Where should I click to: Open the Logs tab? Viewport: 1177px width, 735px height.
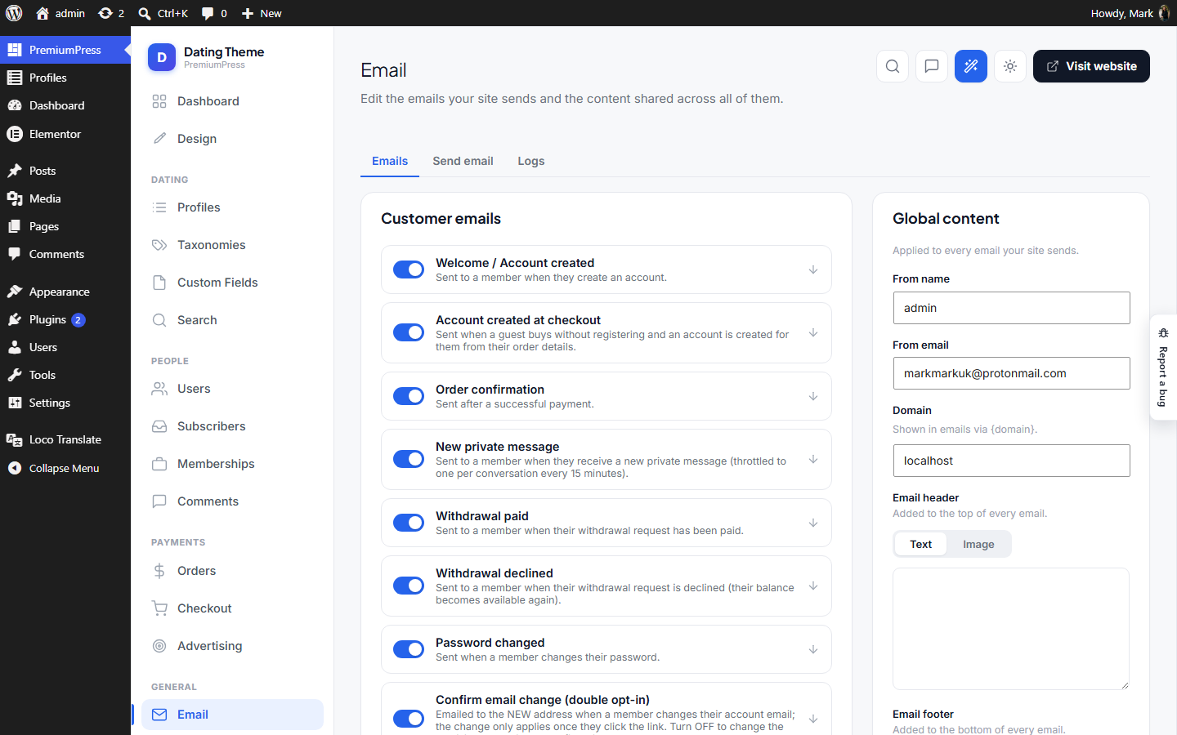pyautogui.click(x=531, y=161)
